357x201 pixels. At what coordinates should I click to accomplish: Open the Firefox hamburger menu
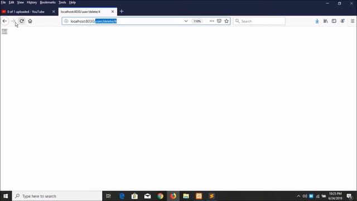click(353, 21)
